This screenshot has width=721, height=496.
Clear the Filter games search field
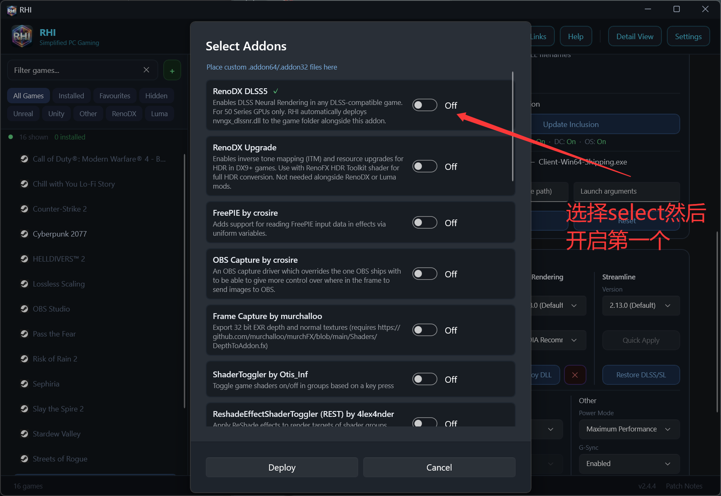point(146,70)
